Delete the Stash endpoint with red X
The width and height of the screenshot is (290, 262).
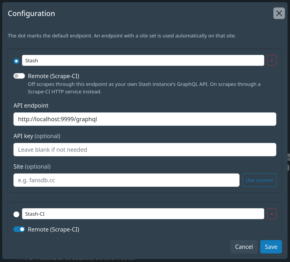271,60
